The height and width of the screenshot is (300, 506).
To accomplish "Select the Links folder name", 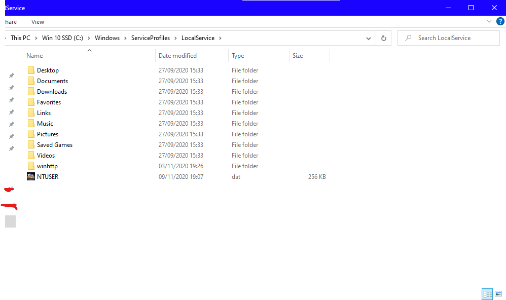I will [44, 113].
